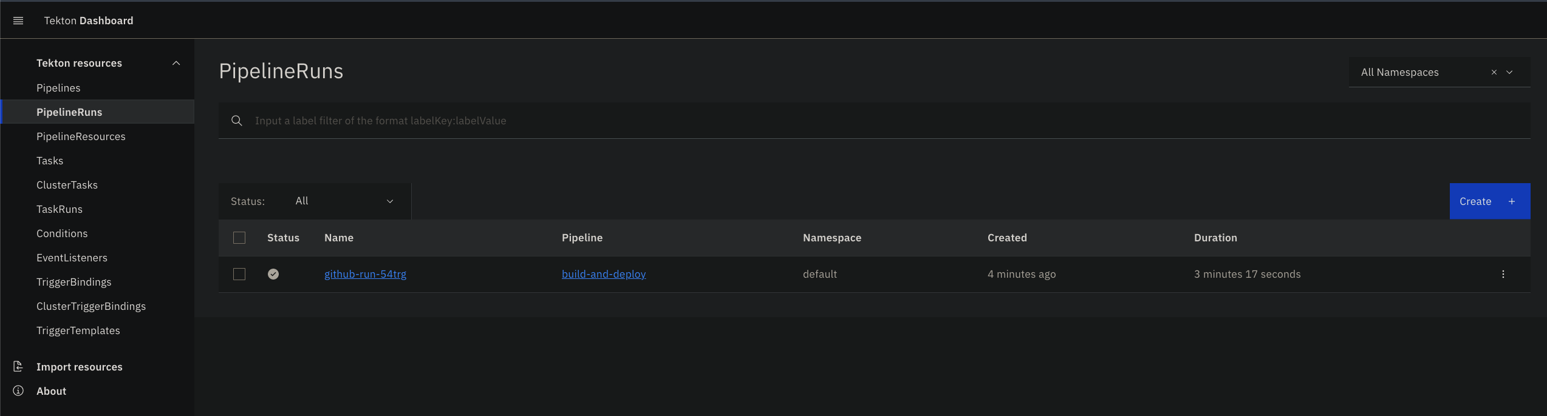This screenshot has height=416, width=1547.
Task: Collapse the Tekton resources section
Action: (x=176, y=63)
